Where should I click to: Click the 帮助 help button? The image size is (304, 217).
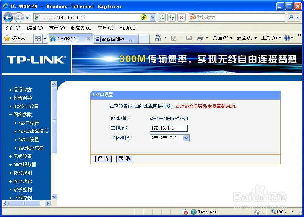click(x=124, y=159)
